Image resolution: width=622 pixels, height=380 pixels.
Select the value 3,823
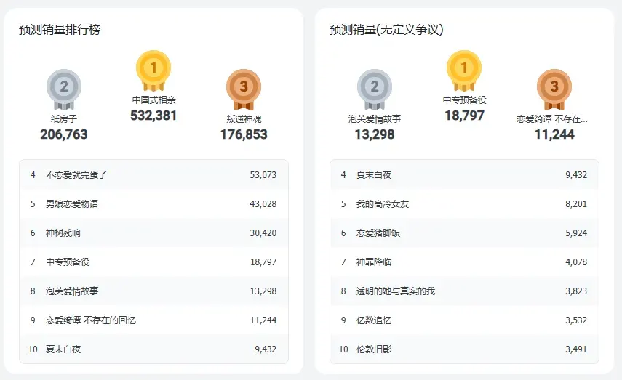tap(576, 291)
